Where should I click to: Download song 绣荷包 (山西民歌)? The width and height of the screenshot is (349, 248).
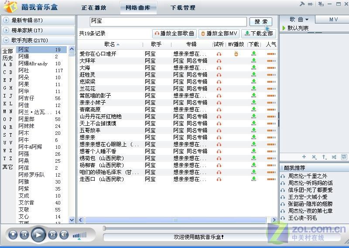[x=253, y=158]
